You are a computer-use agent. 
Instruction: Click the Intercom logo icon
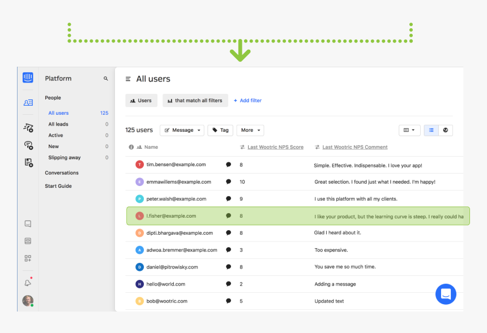[x=28, y=78]
